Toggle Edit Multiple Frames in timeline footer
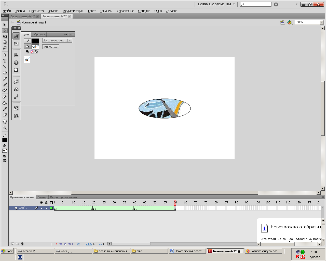Image resolution: width=326 pixels, height=261 pixels. tap(69, 244)
